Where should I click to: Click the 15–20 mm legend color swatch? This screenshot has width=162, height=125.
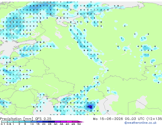pyautogui.click(x=40, y=122)
